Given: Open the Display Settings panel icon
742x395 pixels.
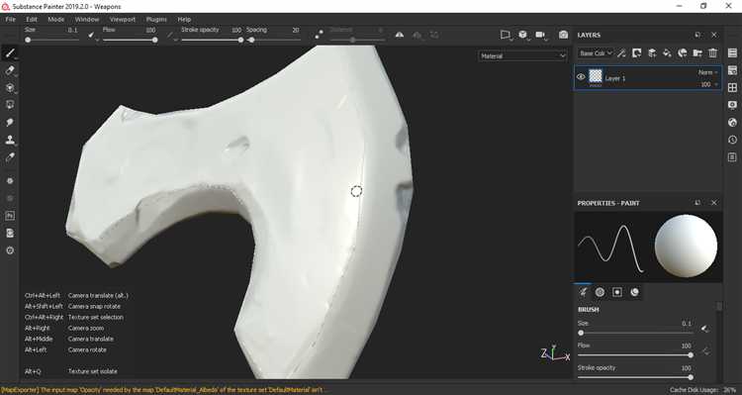Looking at the screenshot, I should click(732, 105).
